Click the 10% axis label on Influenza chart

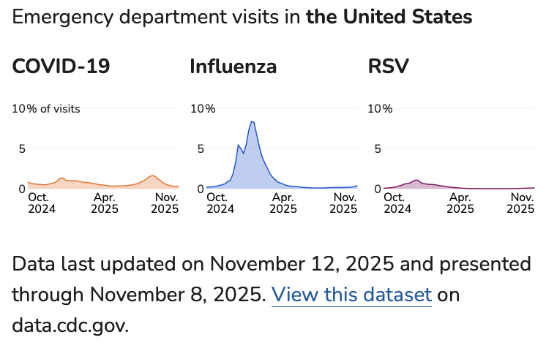203,109
